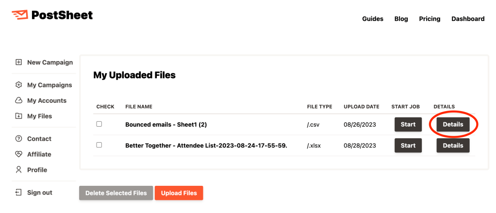Viewport: 496px width, 213px height.
Task: Start job for Bounced emails file
Action: coord(408,125)
